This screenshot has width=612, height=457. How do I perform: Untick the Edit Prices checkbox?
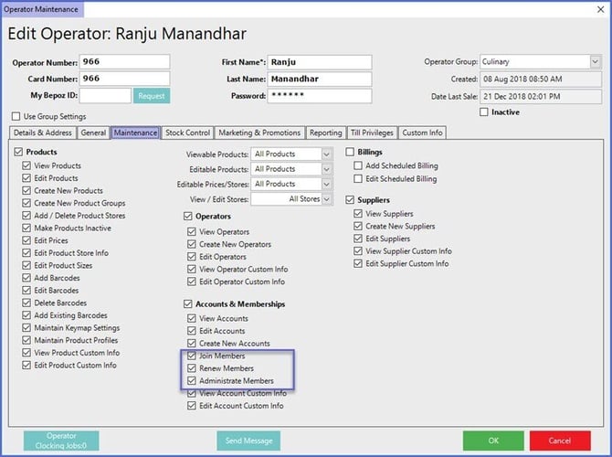click(26, 240)
